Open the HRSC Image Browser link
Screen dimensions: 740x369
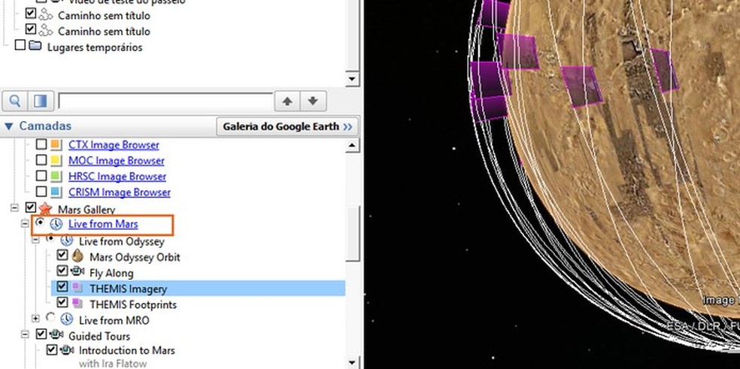pyautogui.click(x=117, y=177)
